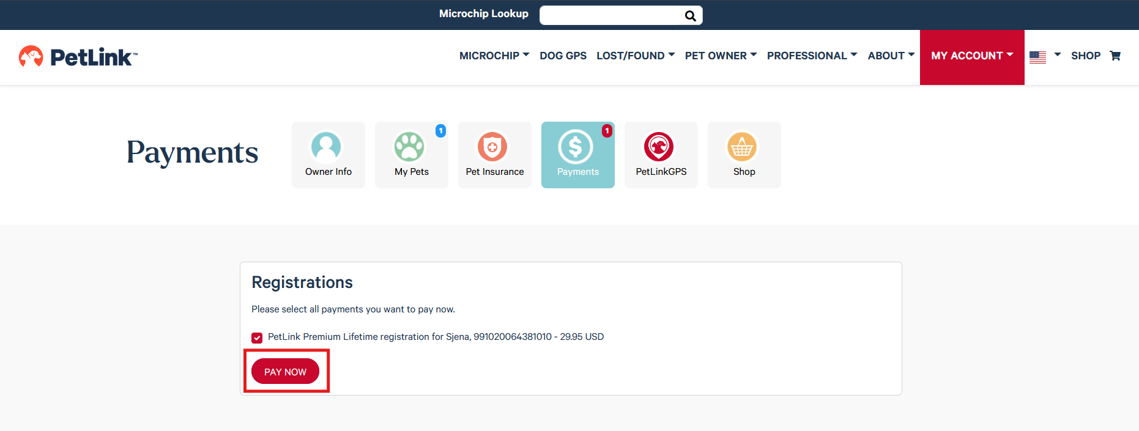Expand the LOST/FOUND menu
Screen dimensions: 1139x431
pyautogui.click(x=636, y=56)
